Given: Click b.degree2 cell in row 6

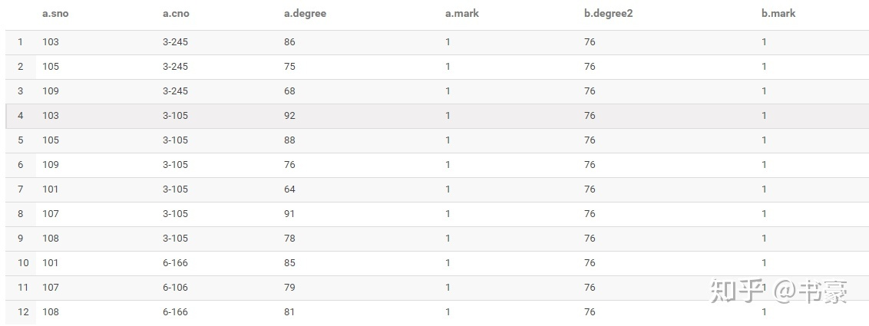Looking at the screenshot, I should point(590,164).
